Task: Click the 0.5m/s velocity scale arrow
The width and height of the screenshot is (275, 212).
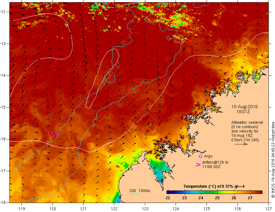Action: pyautogui.click(x=241, y=144)
